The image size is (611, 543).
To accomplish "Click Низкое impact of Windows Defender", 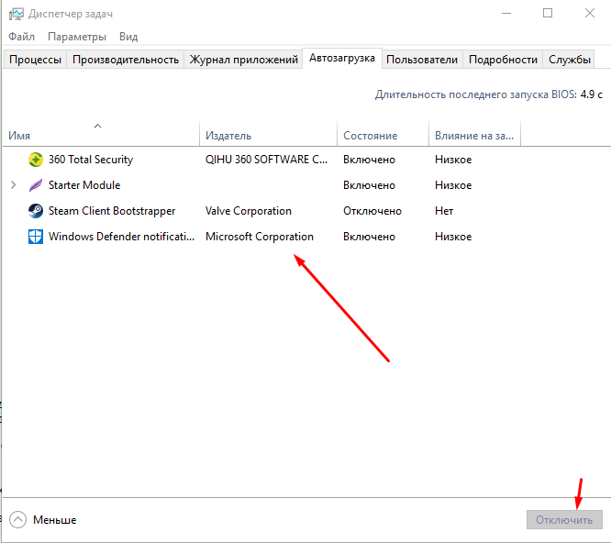I will (453, 237).
